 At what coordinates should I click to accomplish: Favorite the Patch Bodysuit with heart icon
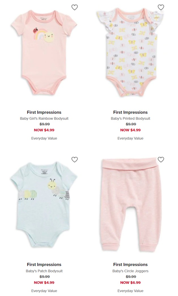[74, 160]
